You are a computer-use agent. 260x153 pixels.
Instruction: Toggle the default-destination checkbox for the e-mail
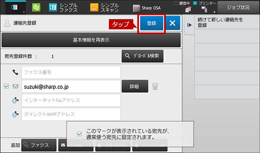coord(6,86)
